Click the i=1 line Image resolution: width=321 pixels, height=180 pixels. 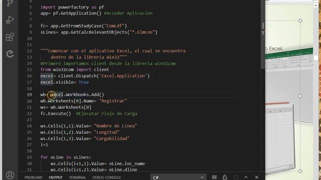tap(44, 144)
